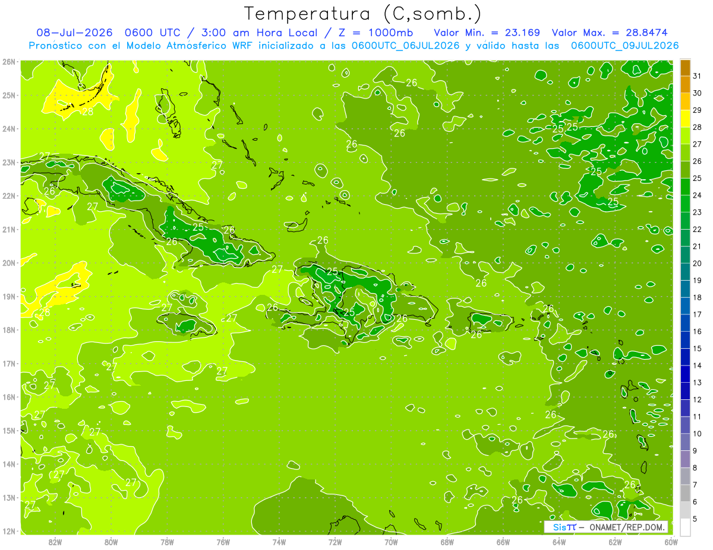Screen dimensions: 713x550
Task: Click the "0600UTC_09JUL2026" valid-until time text
Action: [x=624, y=46]
